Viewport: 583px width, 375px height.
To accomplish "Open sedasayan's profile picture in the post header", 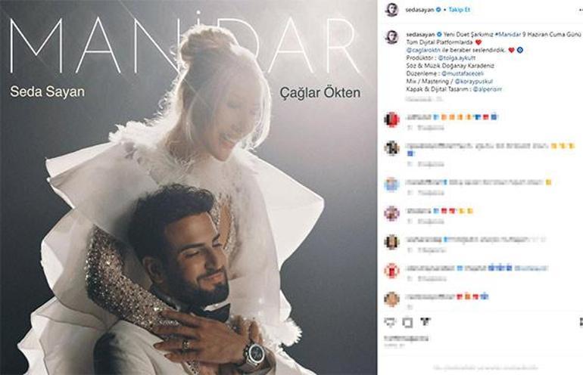I will click(x=391, y=10).
